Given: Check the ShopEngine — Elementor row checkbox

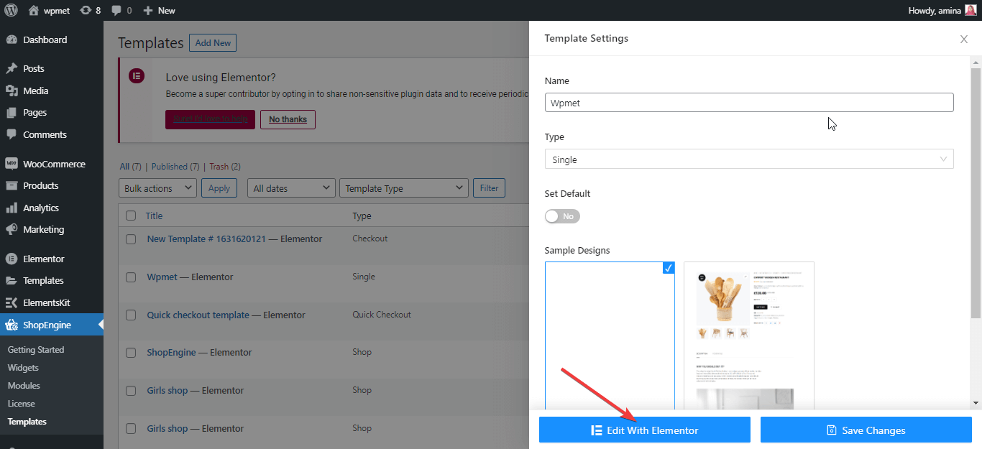Looking at the screenshot, I should pos(131,353).
